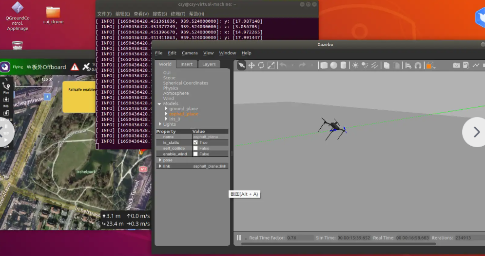Expand the ground_plane model tree item

[166, 109]
